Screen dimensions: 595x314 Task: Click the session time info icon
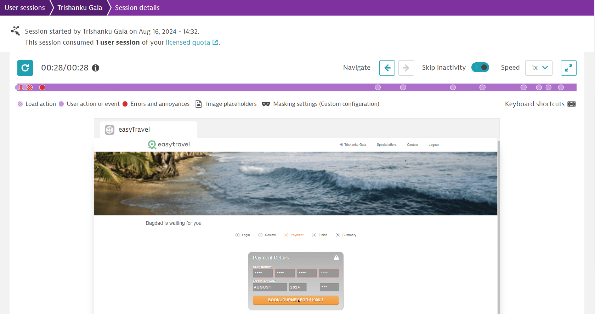96,68
